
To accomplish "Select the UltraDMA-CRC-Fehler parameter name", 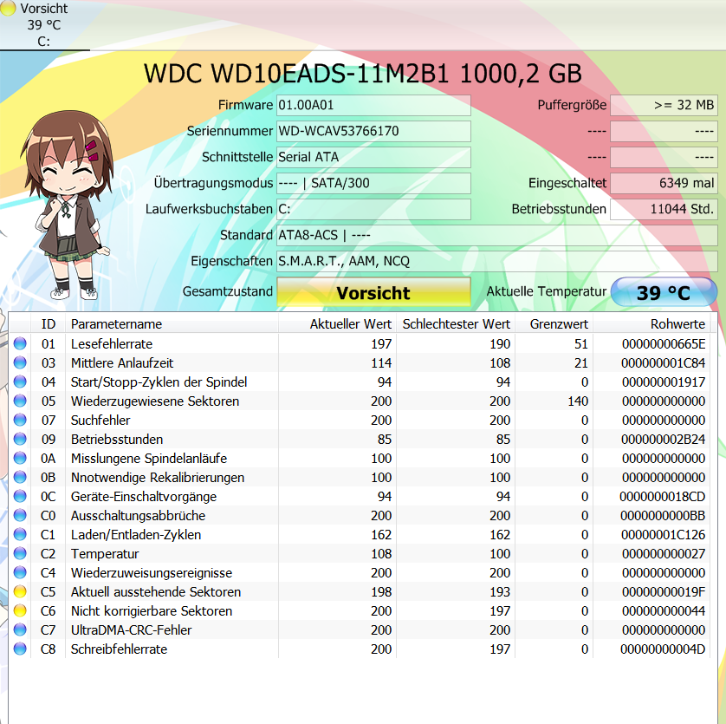I will pyautogui.click(x=131, y=629).
